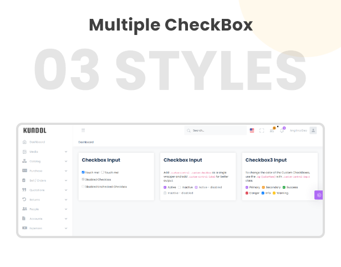341x267 pixels.
Task: Expand the Sell / Orders menu chevron
Action: point(66,180)
